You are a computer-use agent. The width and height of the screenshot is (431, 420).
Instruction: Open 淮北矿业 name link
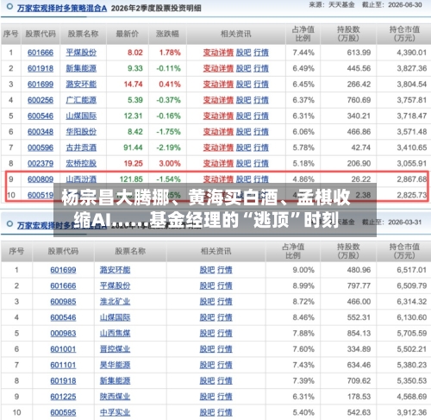tap(115, 302)
